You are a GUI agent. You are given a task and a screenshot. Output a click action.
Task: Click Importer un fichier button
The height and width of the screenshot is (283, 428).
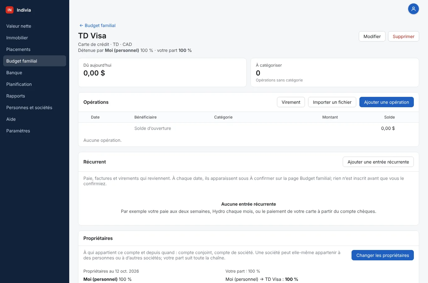[x=332, y=102]
